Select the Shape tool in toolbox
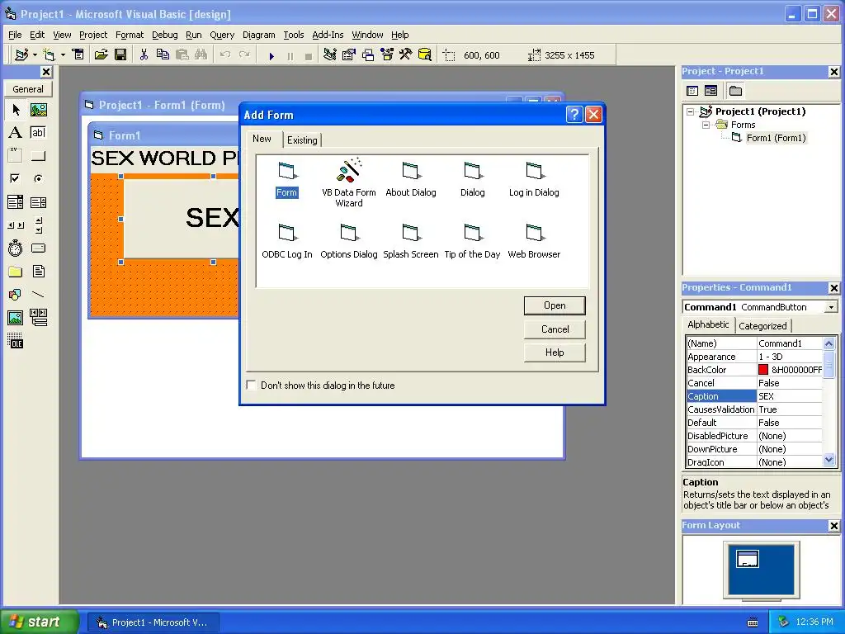The height and width of the screenshot is (634, 845). [x=16, y=295]
